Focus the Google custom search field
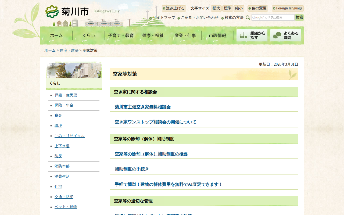 click(273, 17)
